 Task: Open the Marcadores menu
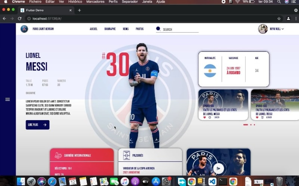pyautogui.click(x=95, y=2)
